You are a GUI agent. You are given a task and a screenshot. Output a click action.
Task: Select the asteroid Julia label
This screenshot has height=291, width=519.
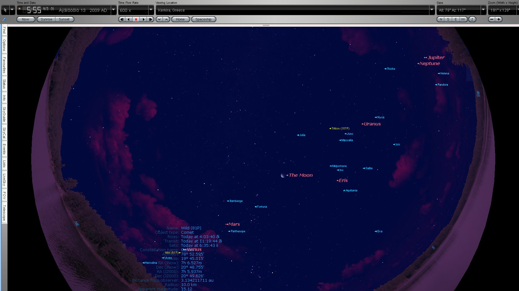tap(302, 135)
